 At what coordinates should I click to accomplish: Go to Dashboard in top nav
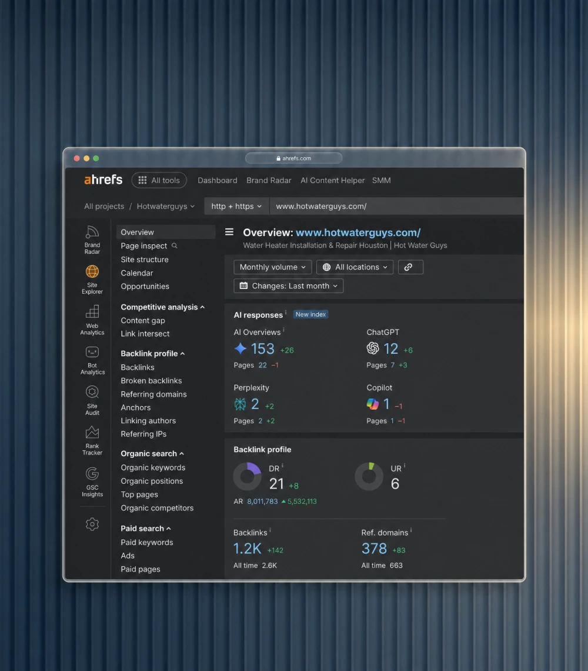click(217, 180)
